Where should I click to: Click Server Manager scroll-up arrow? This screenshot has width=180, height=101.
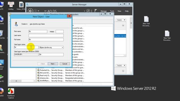(x=131, y=17)
